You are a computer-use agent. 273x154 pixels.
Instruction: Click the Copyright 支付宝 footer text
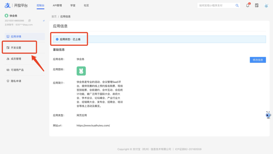coord(144,149)
